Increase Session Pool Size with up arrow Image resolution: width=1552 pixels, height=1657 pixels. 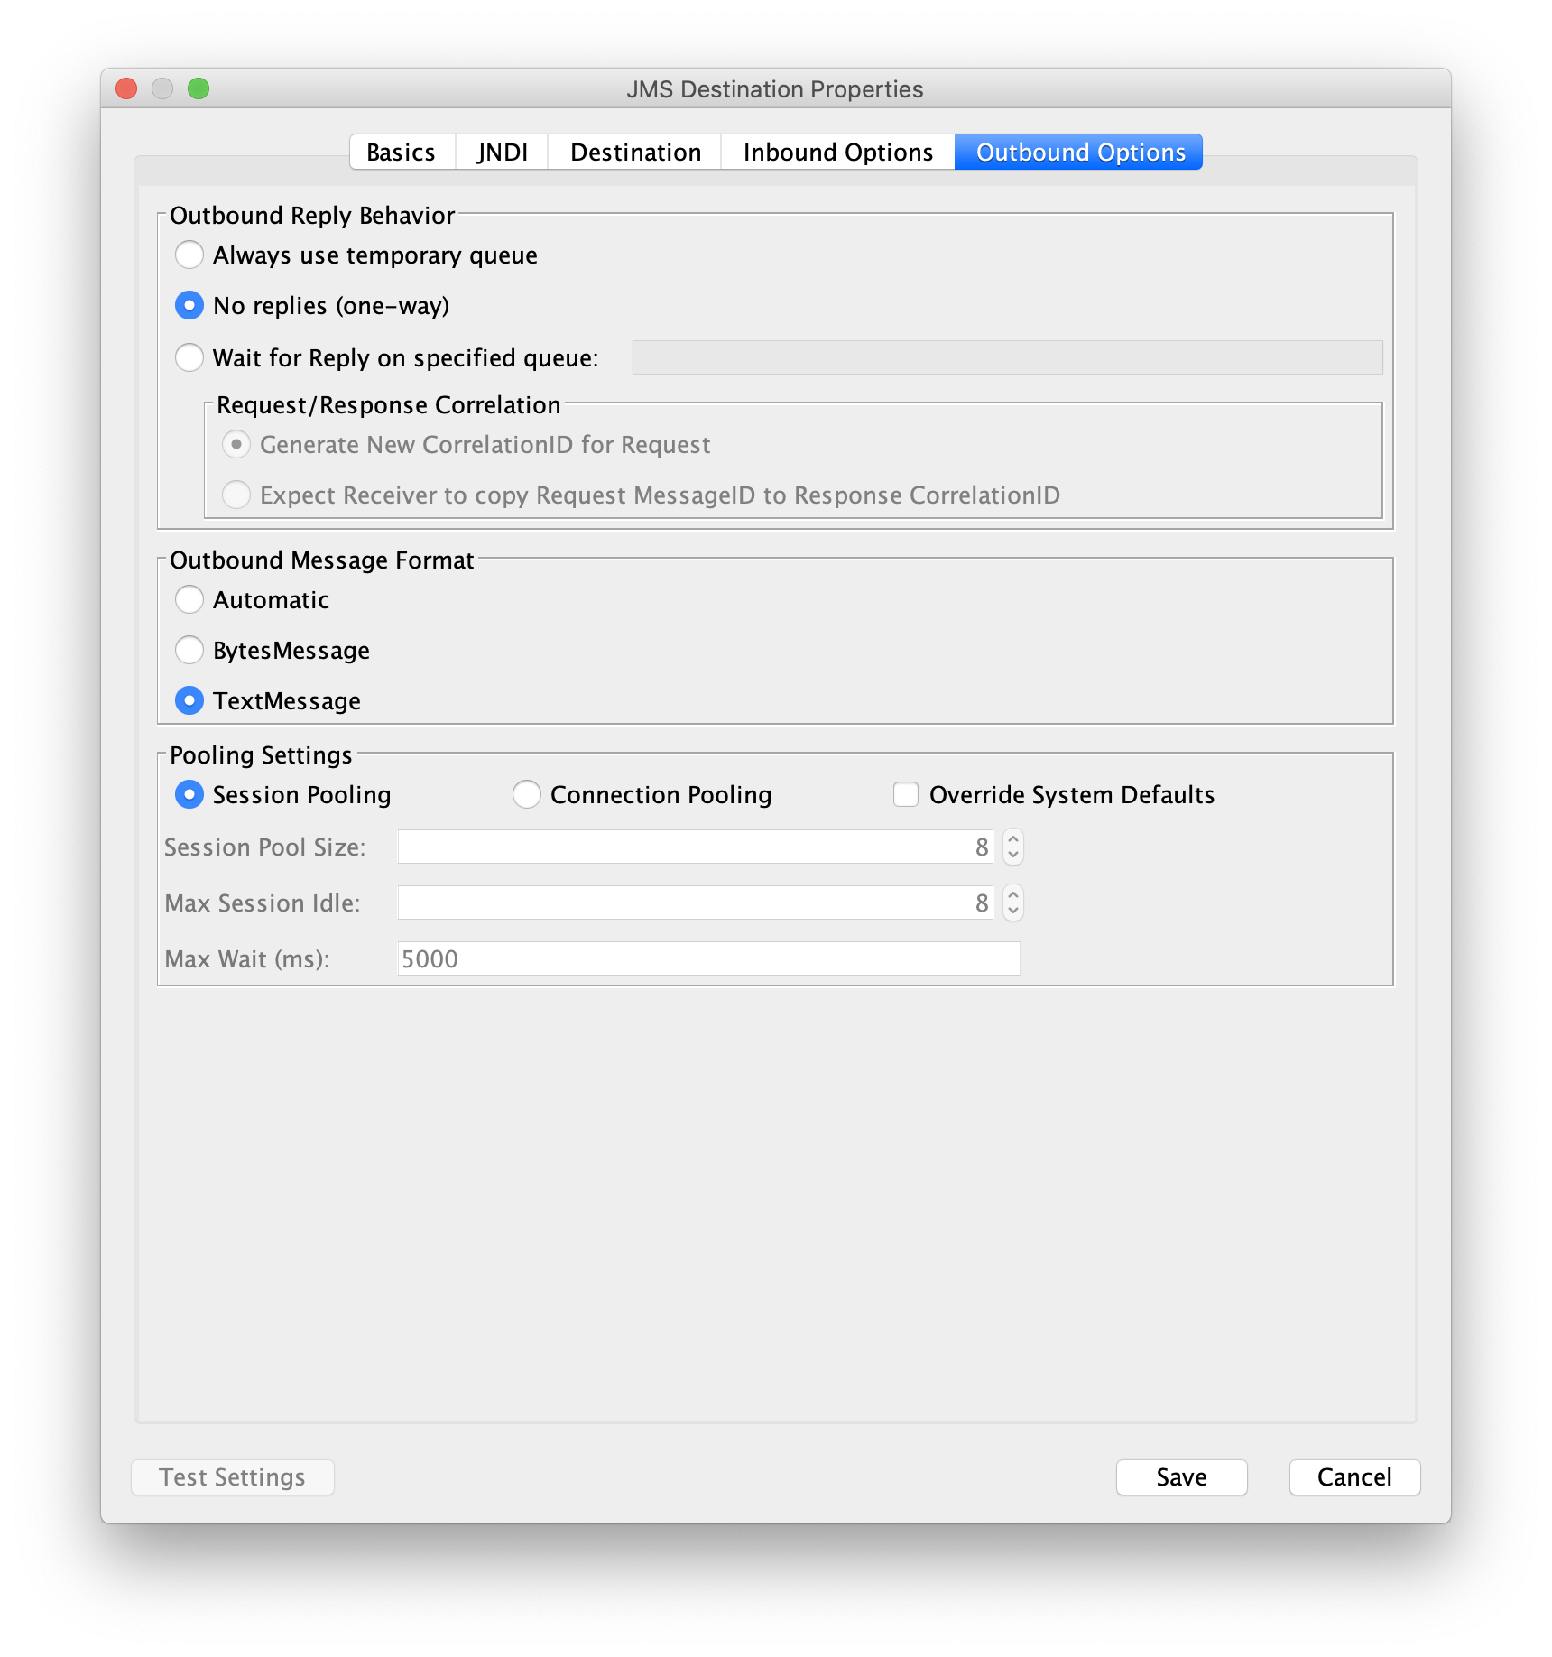1013,839
